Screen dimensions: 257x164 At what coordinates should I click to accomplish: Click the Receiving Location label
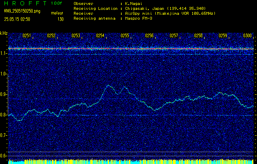tap(96, 8)
